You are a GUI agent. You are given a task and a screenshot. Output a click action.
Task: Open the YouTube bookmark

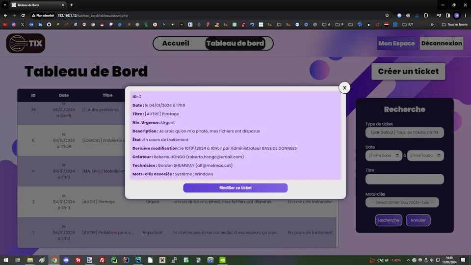[x=5, y=25]
